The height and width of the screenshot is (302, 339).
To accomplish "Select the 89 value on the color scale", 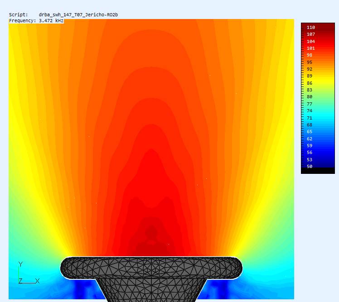I will (x=310, y=76).
